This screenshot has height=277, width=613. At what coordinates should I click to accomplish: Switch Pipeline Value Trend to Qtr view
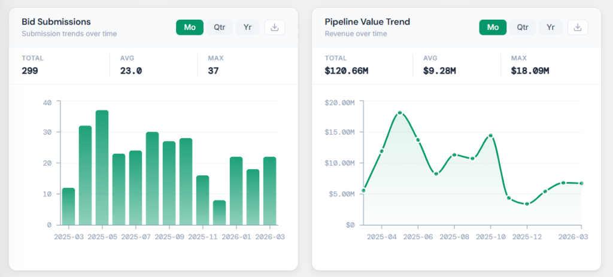click(523, 28)
